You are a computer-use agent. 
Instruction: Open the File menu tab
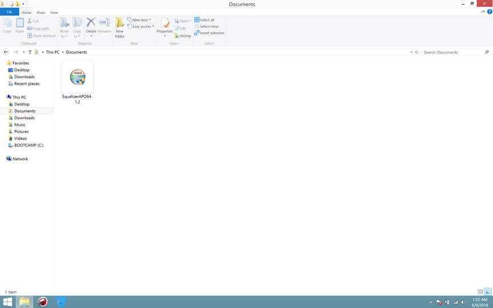click(10, 12)
